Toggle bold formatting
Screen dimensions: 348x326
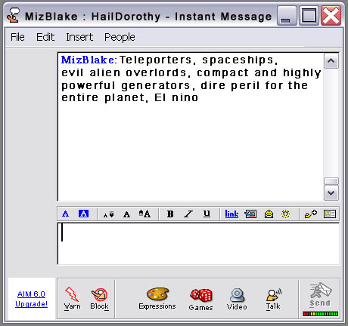click(x=170, y=214)
